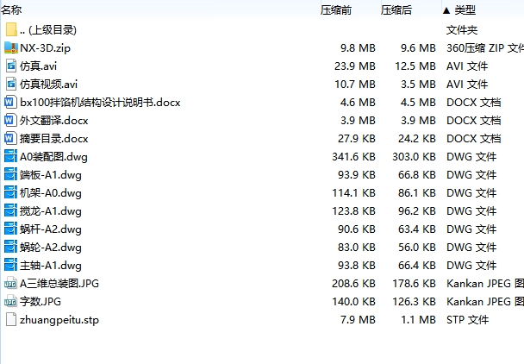Click the zhuangpeitu.stp blank file icon
The image size is (524, 364).
(x=11, y=319)
